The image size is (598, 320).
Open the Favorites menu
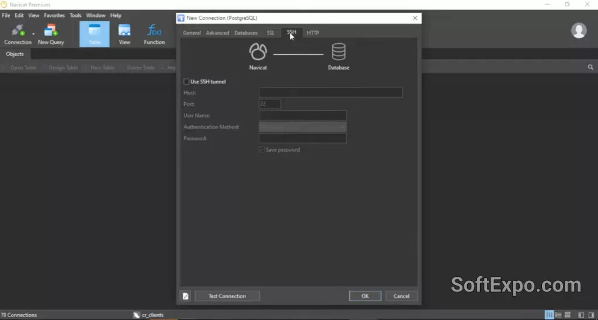click(x=54, y=15)
